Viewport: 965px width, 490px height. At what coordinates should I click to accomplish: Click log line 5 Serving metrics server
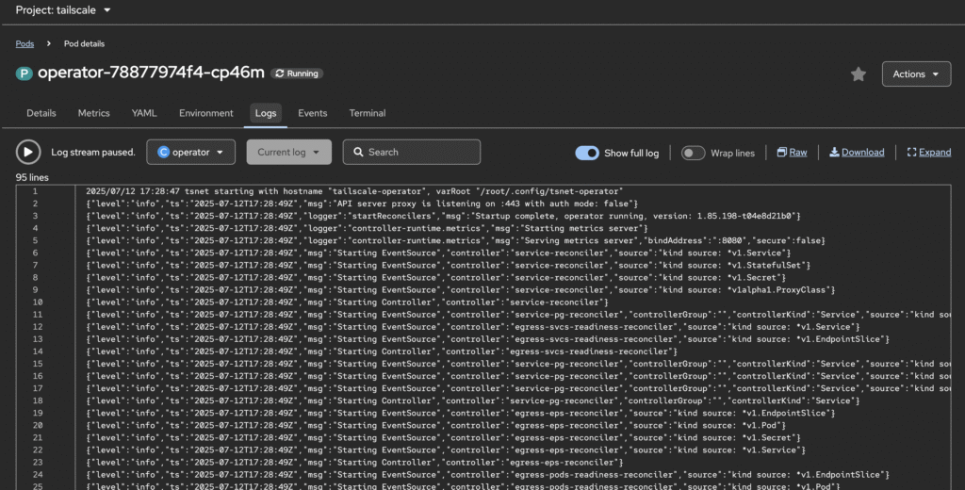455,240
